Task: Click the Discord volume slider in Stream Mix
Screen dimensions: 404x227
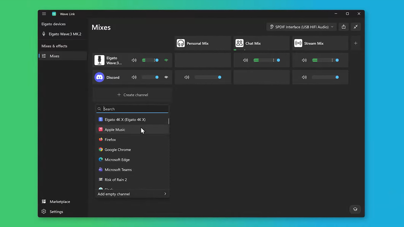Action: click(325, 77)
